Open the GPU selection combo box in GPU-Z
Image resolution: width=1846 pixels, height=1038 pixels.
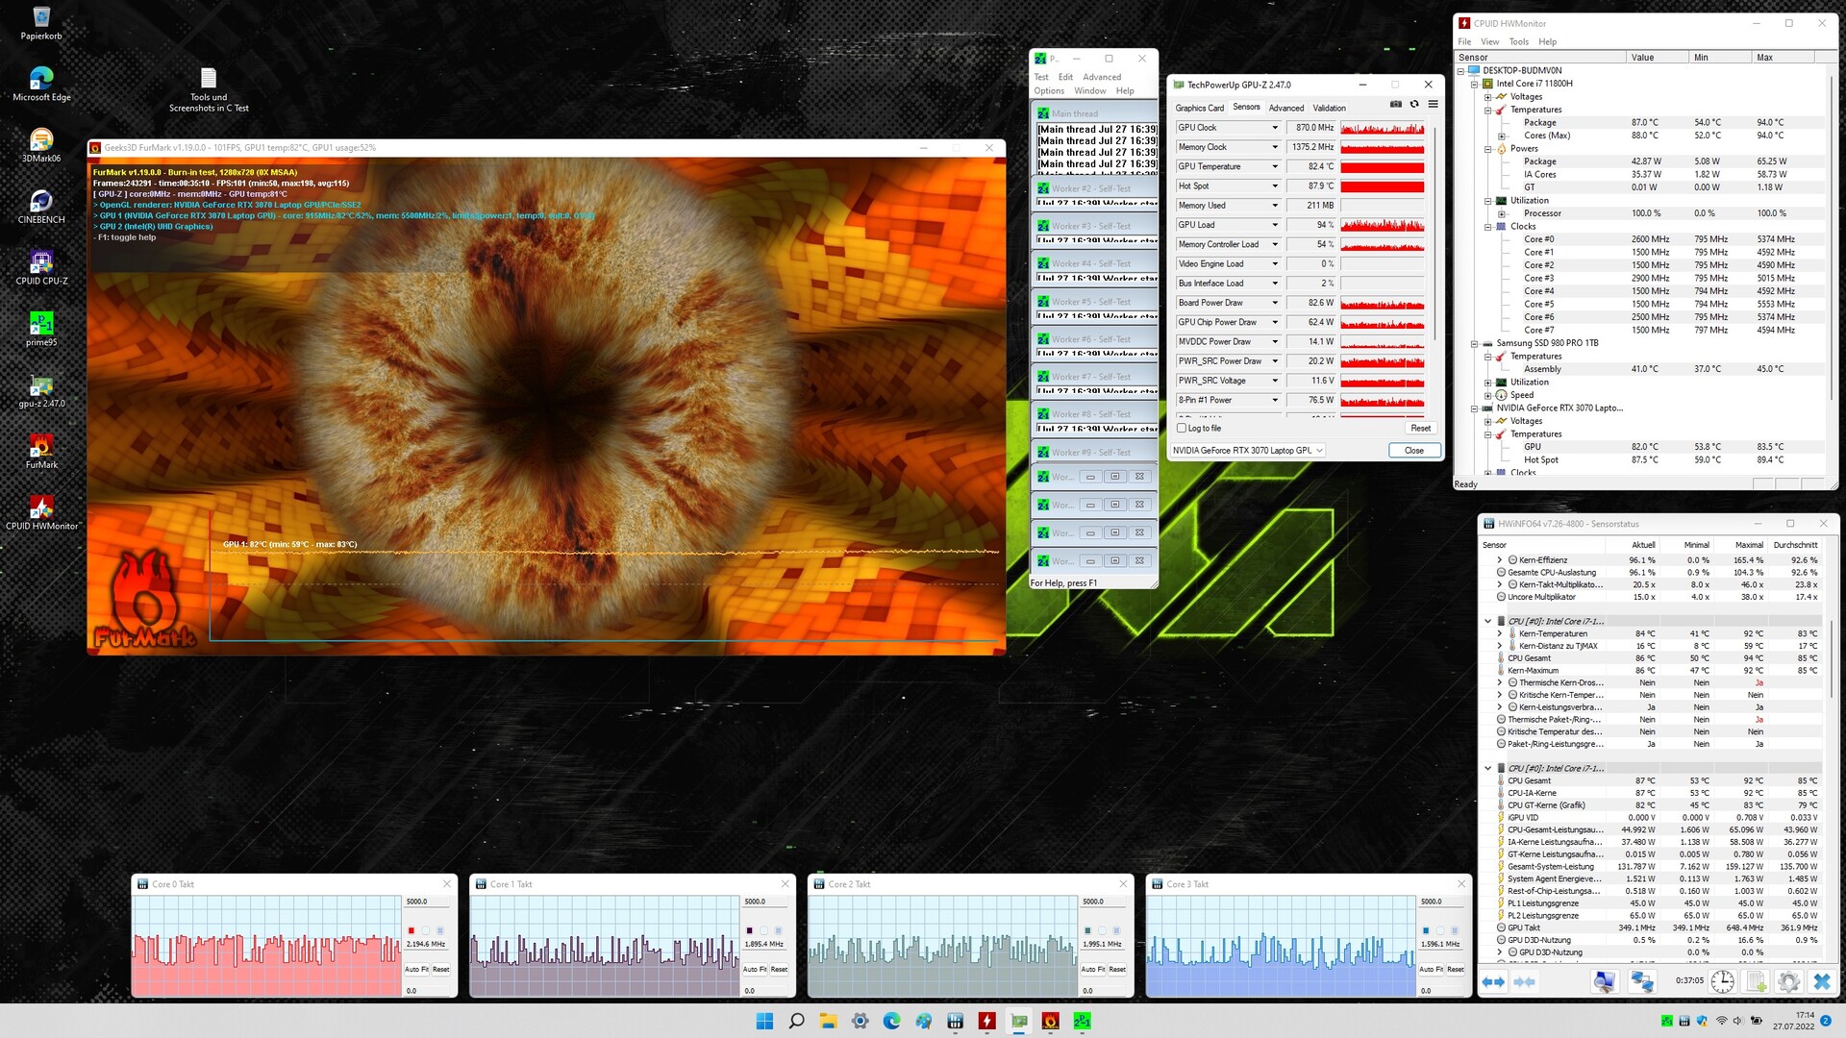point(1248,451)
